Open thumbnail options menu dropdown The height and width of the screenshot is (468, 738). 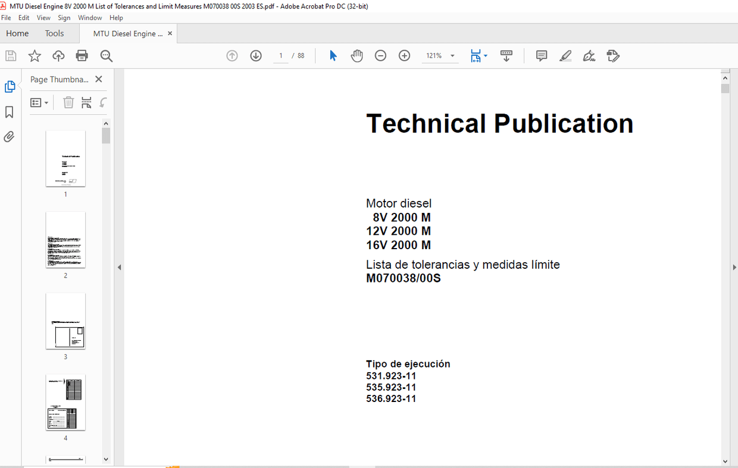coord(39,103)
